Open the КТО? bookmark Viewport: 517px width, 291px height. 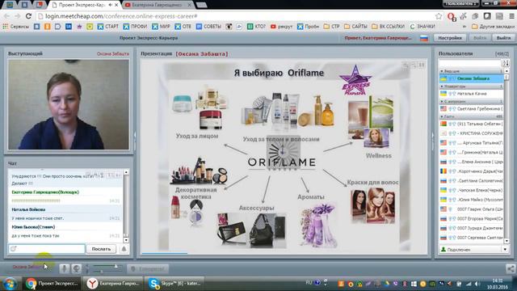(x=256, y=27)
